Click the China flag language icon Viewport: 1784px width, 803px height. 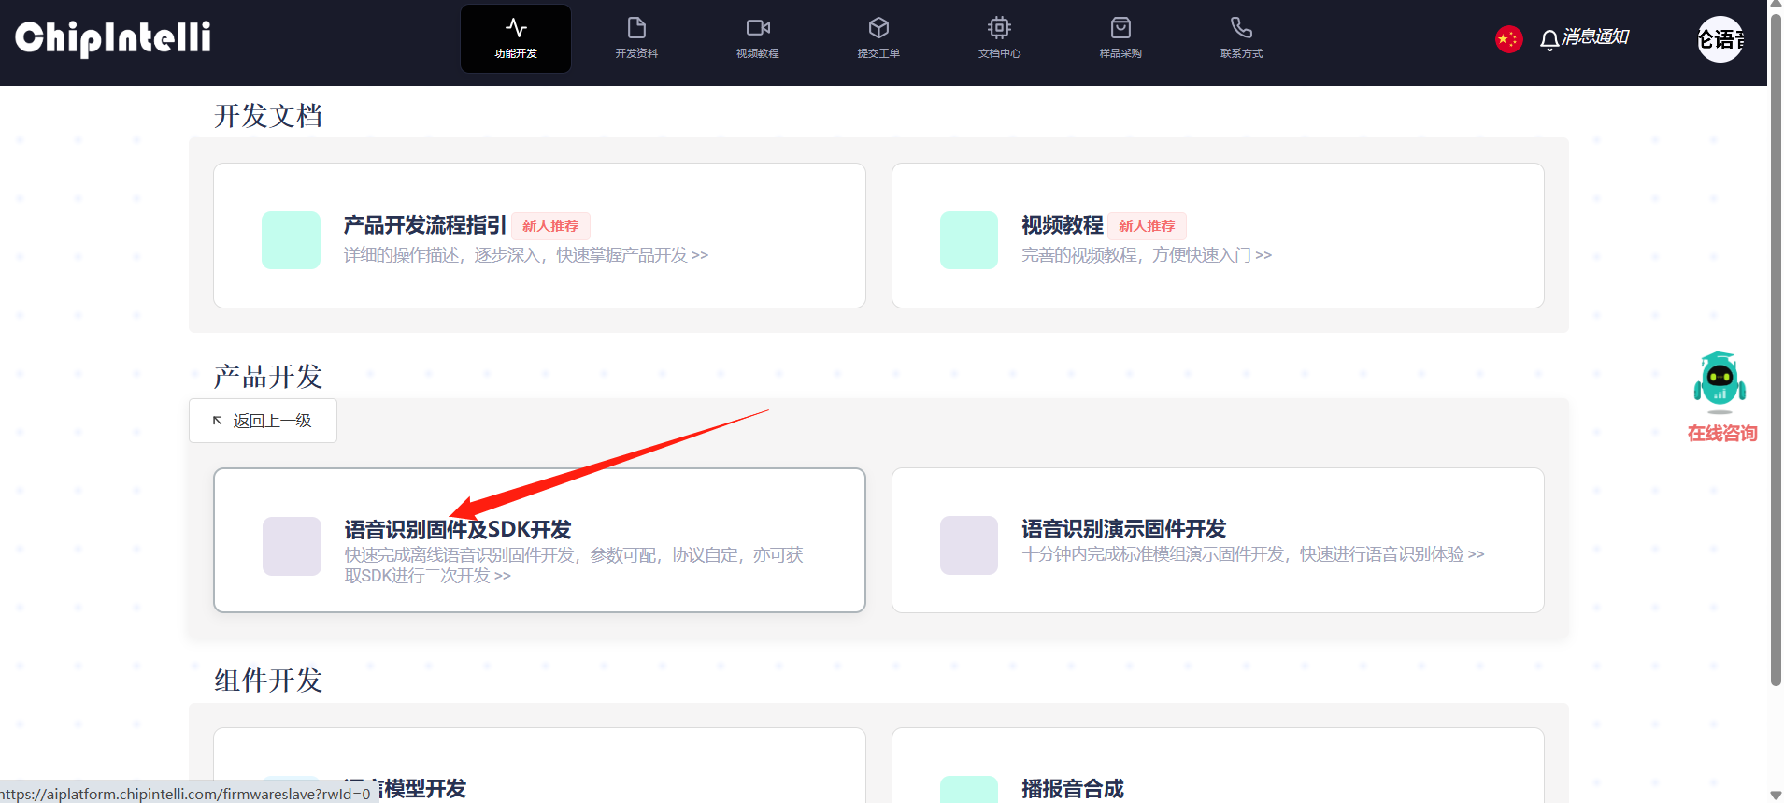coord(1508,39)
